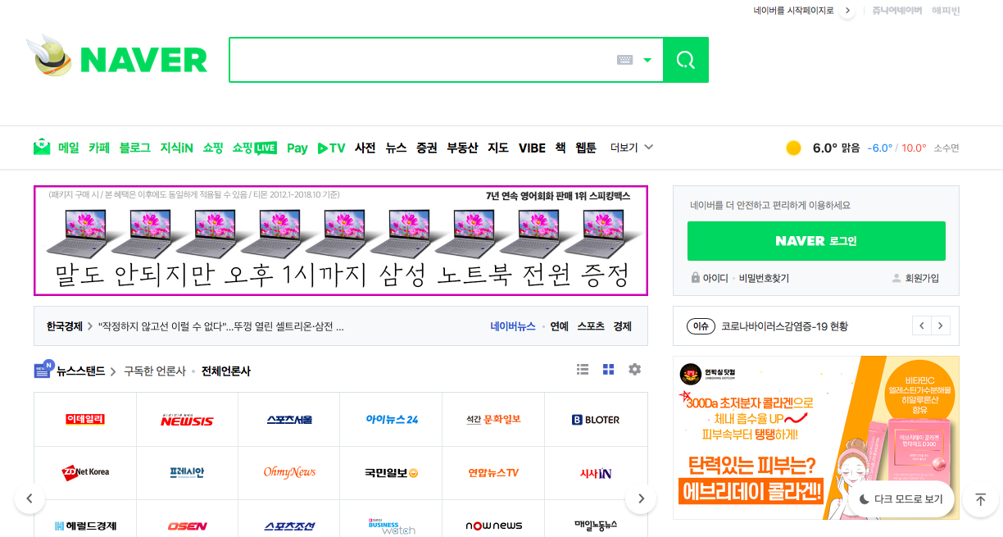Screen dimensions: 1003x537
Task: Open the 이데일리 press logo
Action: coord(85,420)
